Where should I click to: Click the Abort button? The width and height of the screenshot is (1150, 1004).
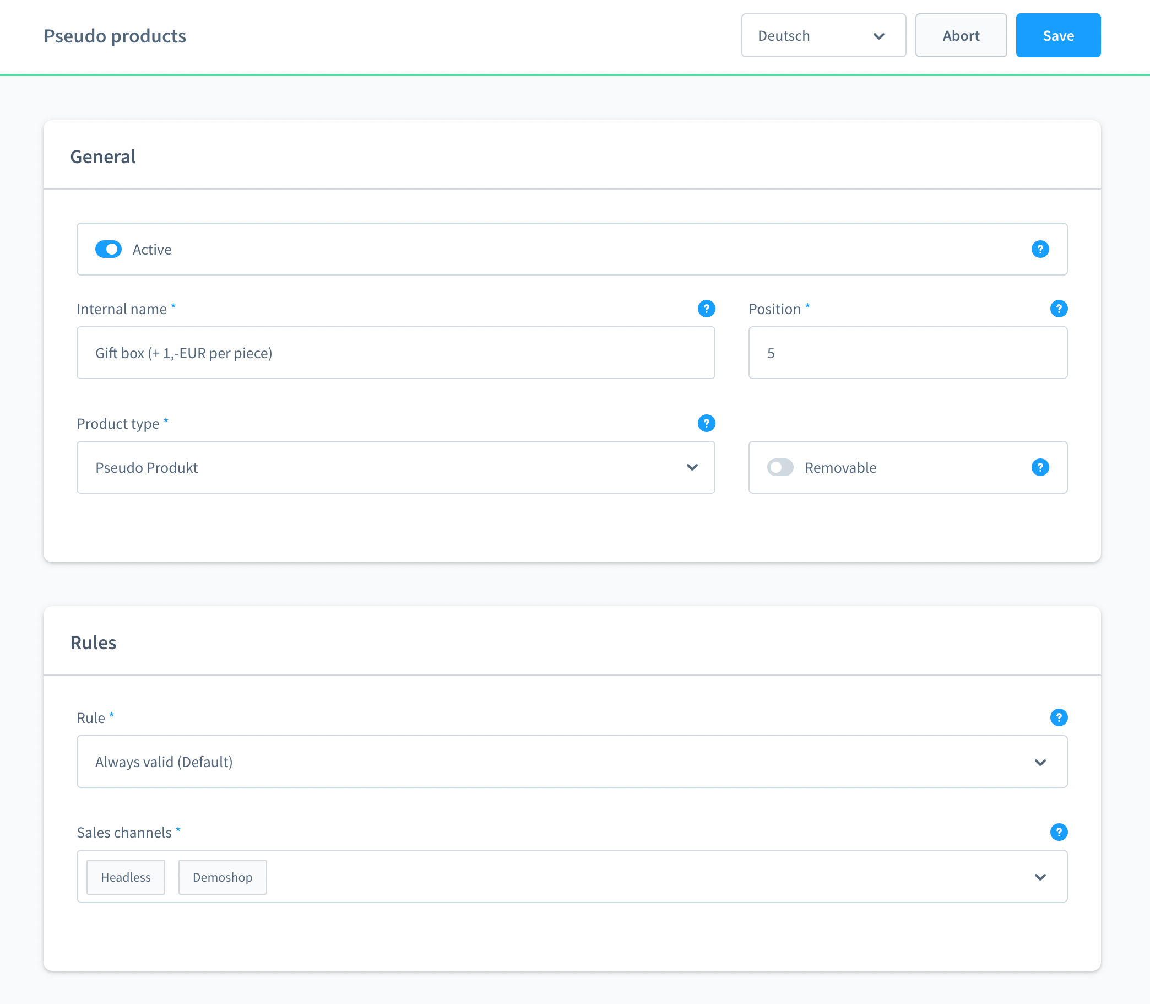(x=961, y=35)
